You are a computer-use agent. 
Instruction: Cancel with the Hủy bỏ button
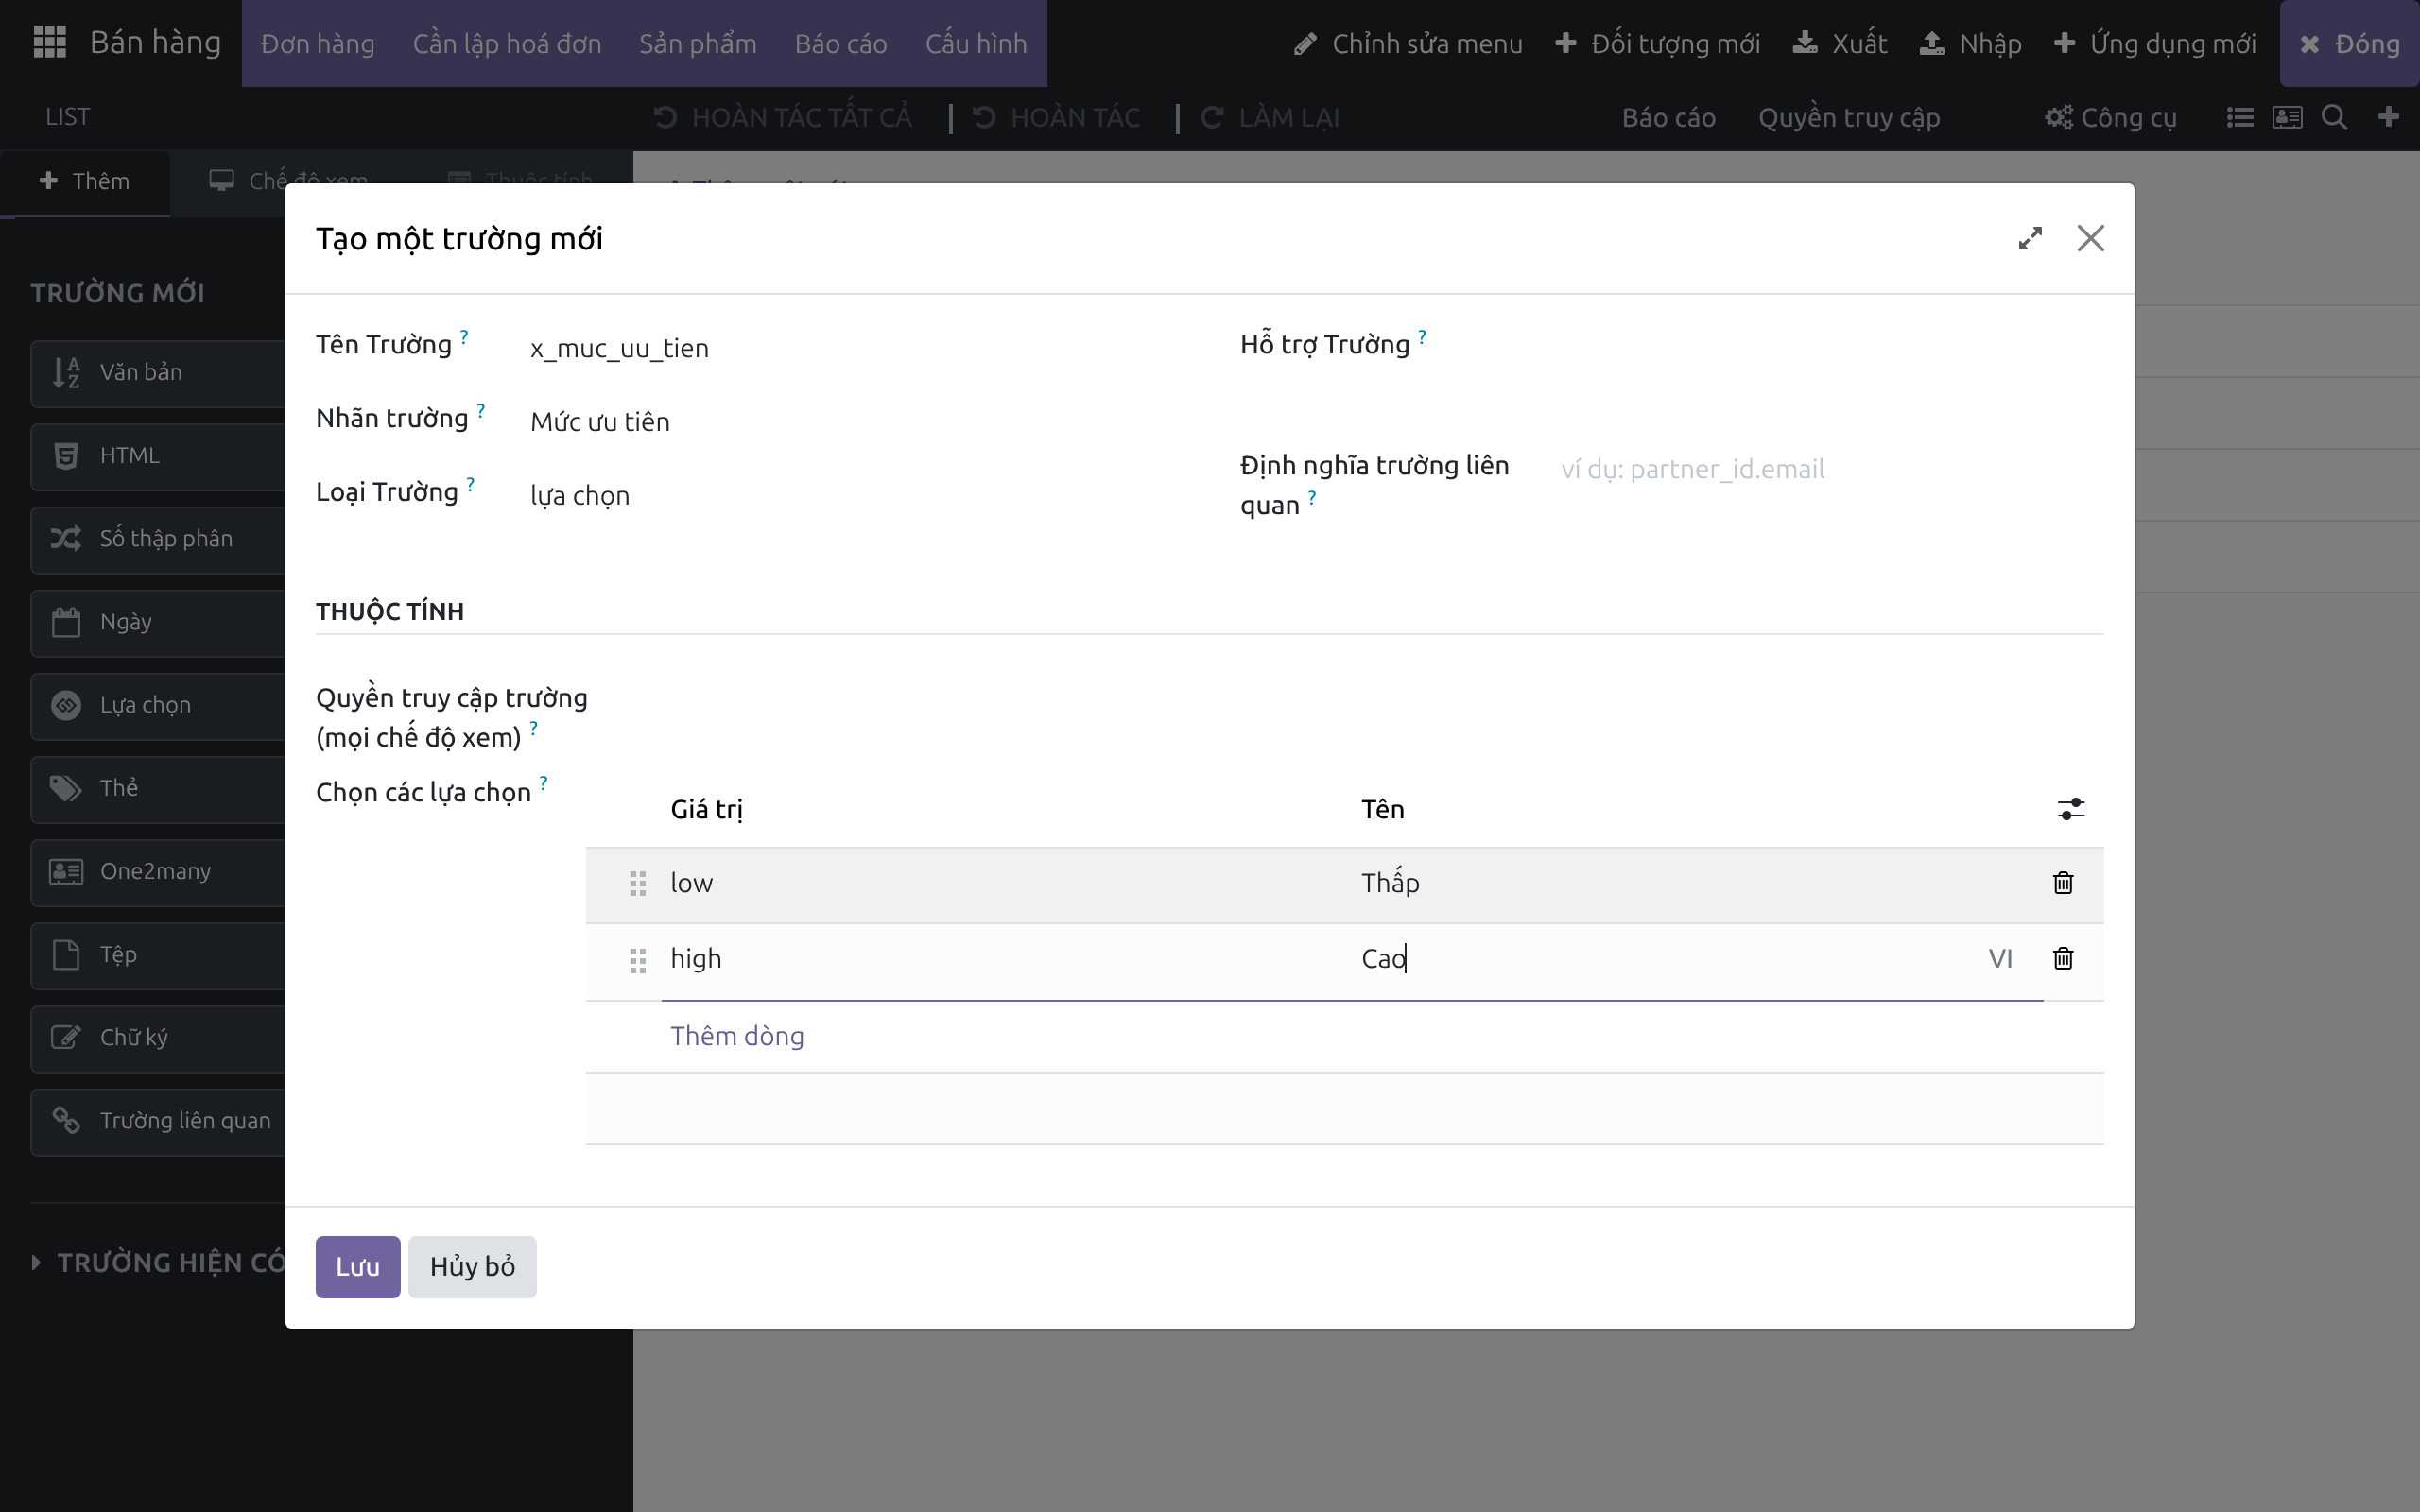point(472,1266)
